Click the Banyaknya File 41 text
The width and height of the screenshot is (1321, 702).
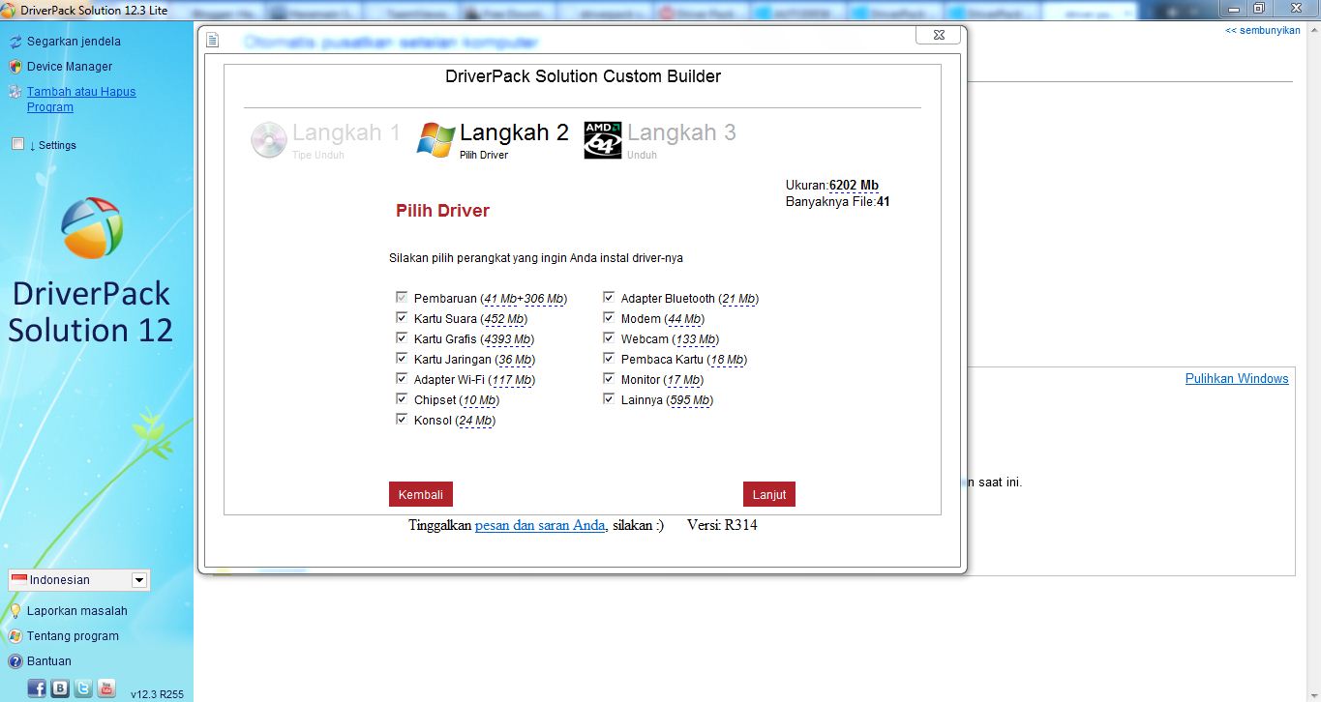coord(837,202)
